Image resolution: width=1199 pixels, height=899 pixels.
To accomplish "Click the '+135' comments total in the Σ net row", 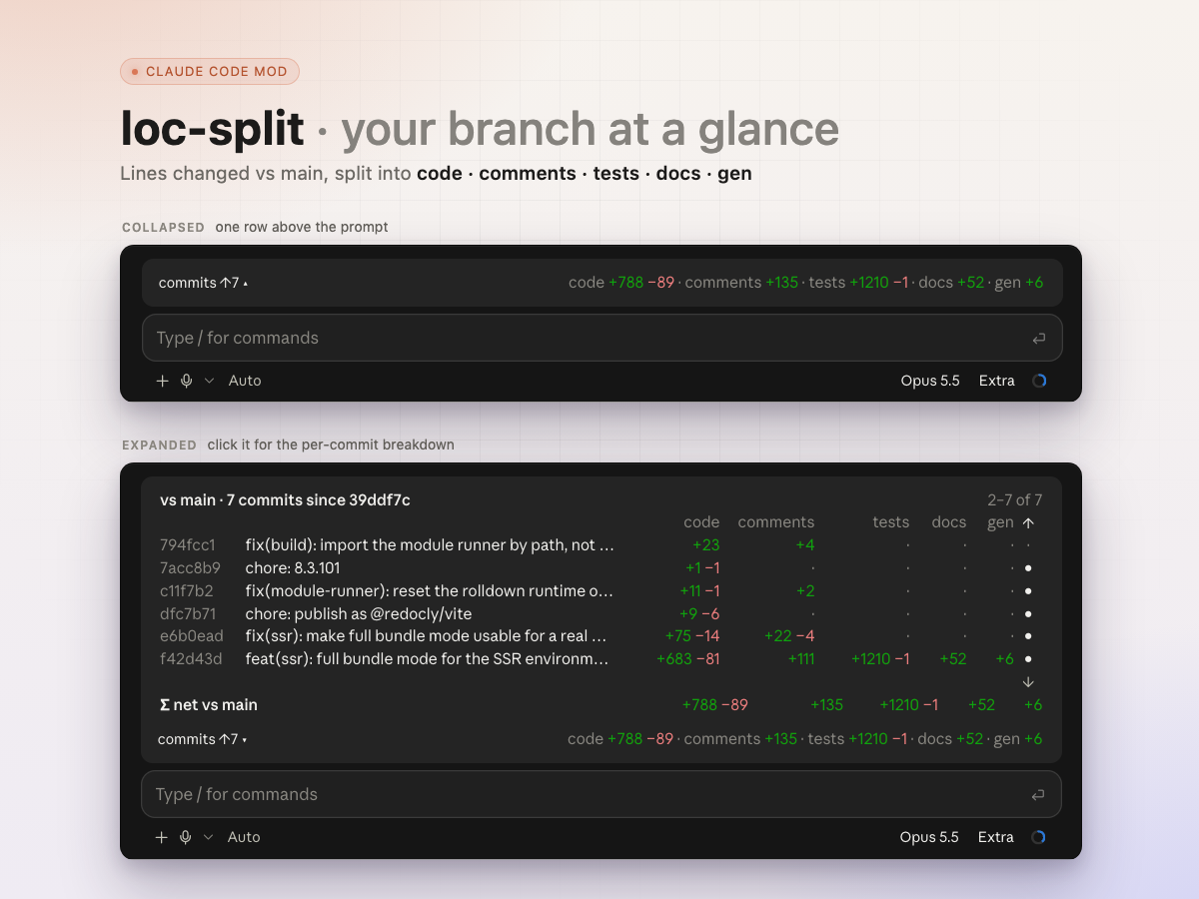I will (x=827, y=705).
